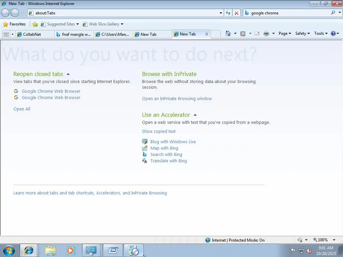Click the Show copied text link
343x257 pixels.
(x=158, y=131)
